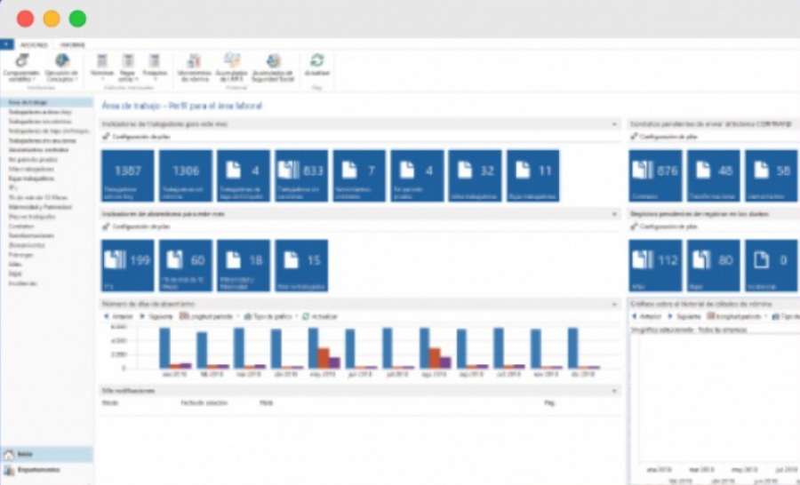The height and width of the screenshot is (485, 800).
Task: Click the absentismo tile showing 199
Action: (127, 266)
